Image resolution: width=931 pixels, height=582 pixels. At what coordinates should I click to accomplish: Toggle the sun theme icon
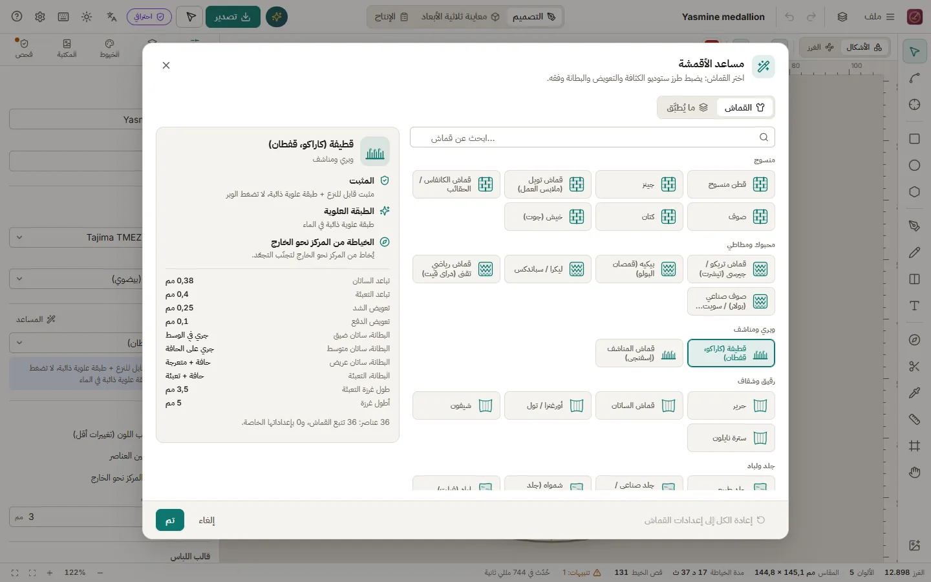tap(87, 17)
